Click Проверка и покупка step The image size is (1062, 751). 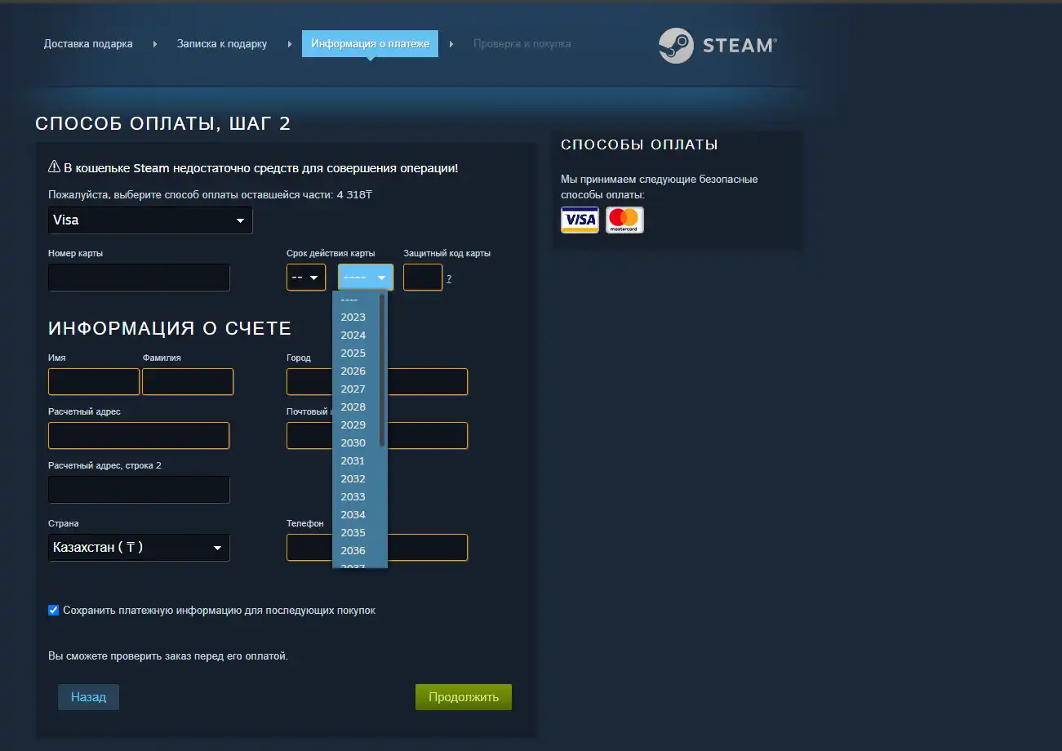(522, 44)
